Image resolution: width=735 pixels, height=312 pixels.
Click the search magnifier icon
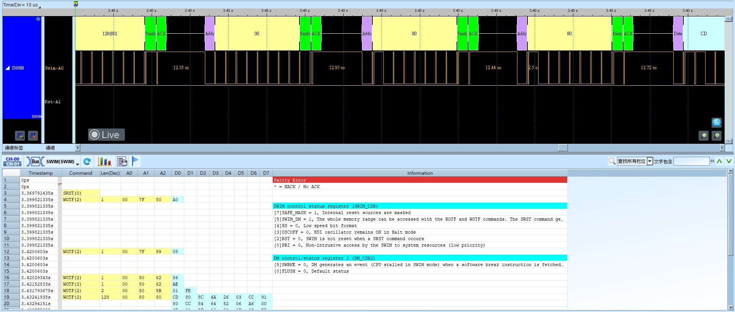tap(612, 161)
